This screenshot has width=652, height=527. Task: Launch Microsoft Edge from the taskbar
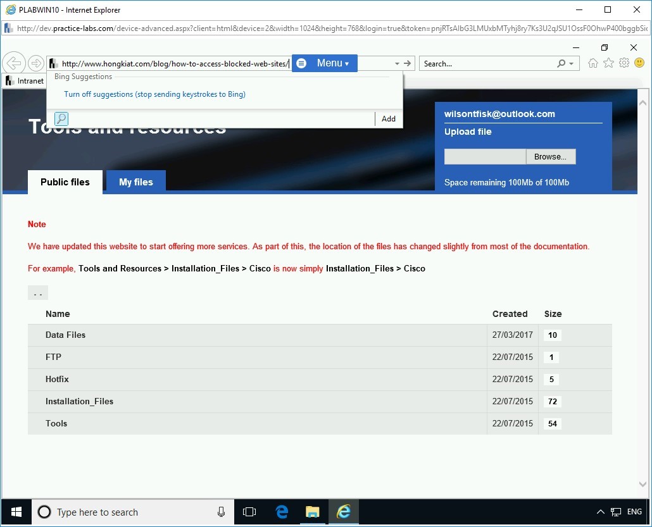(x=280, y=512)
